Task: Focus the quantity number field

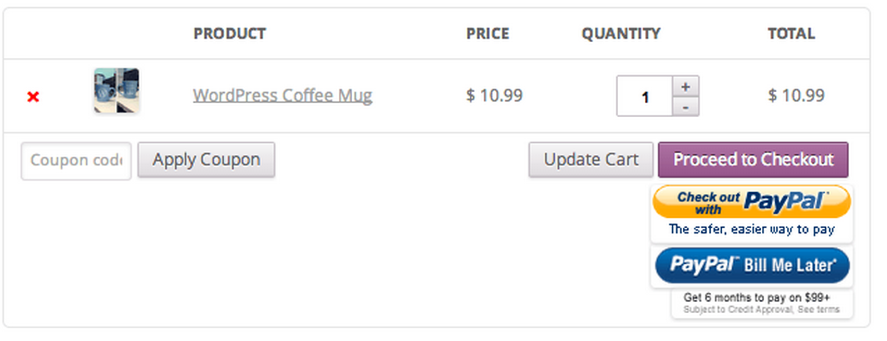Action: (x=645, y=97)
